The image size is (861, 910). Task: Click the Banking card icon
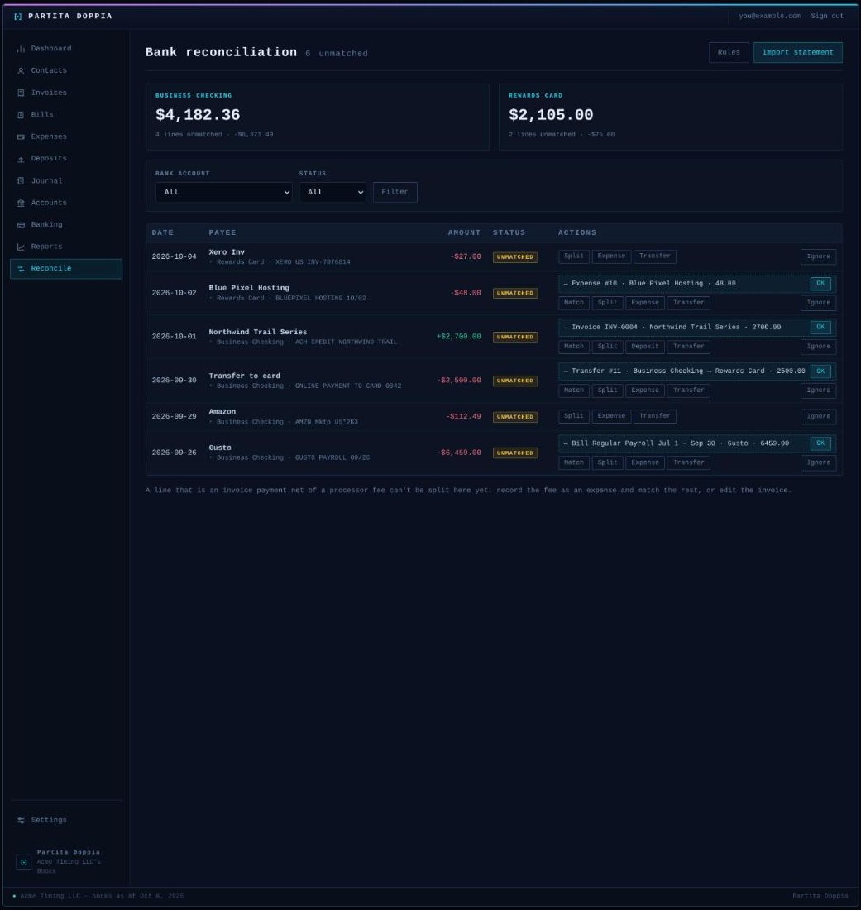point(21,225)
